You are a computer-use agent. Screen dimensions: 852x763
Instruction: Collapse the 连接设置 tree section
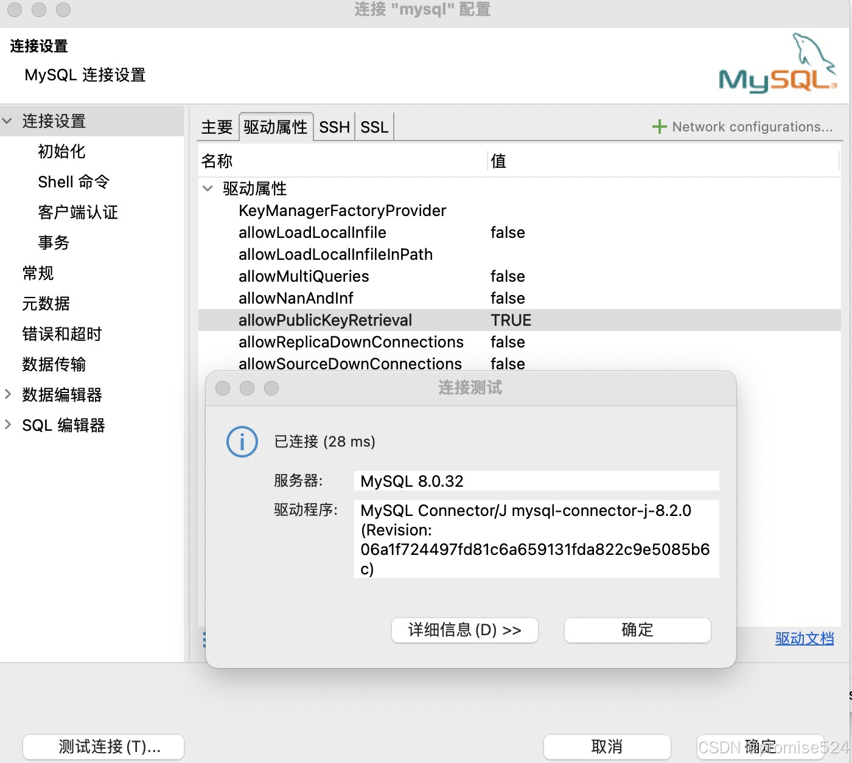coord(7,121)
